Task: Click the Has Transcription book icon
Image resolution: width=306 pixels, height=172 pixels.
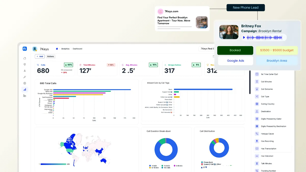Action: (257, 149)
